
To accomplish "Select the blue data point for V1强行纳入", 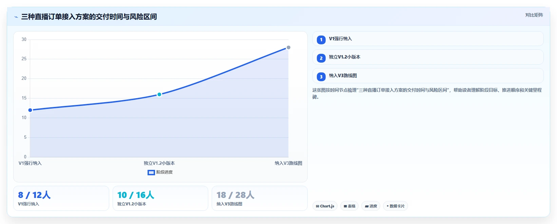I will click(x=30, y=110).
